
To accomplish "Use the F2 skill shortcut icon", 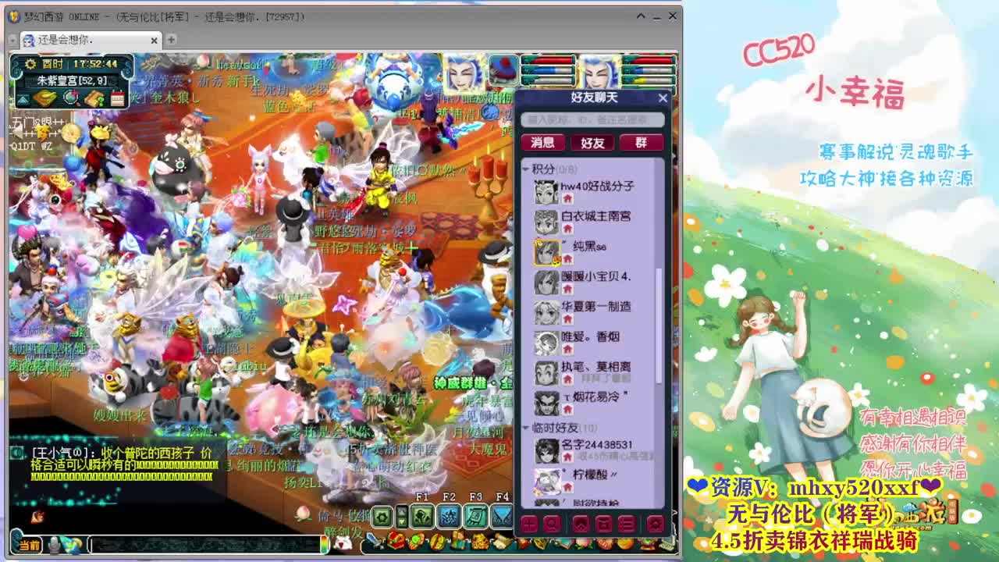I will click(x=449, y=516).
